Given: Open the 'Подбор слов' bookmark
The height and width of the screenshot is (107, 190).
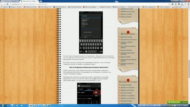Looking at the screenshot, I should (177, 7).
